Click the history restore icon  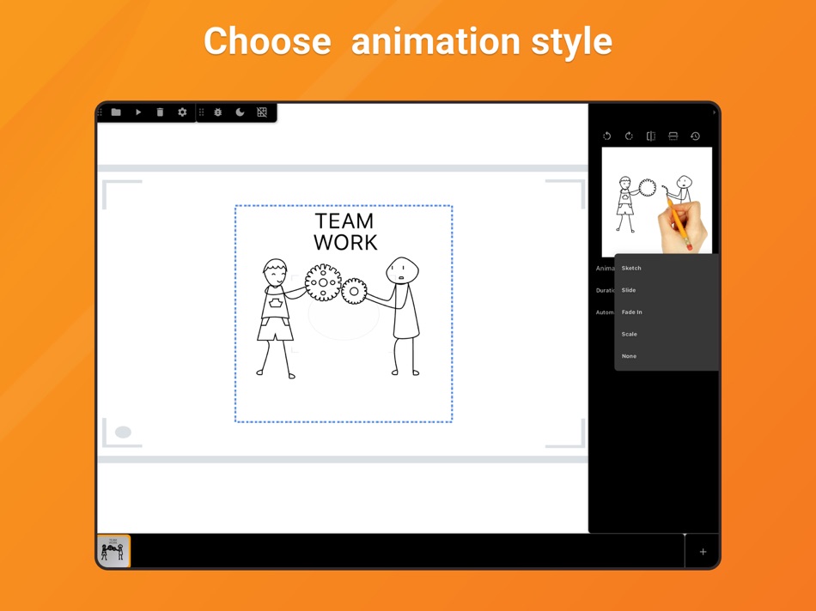[695, 136]
